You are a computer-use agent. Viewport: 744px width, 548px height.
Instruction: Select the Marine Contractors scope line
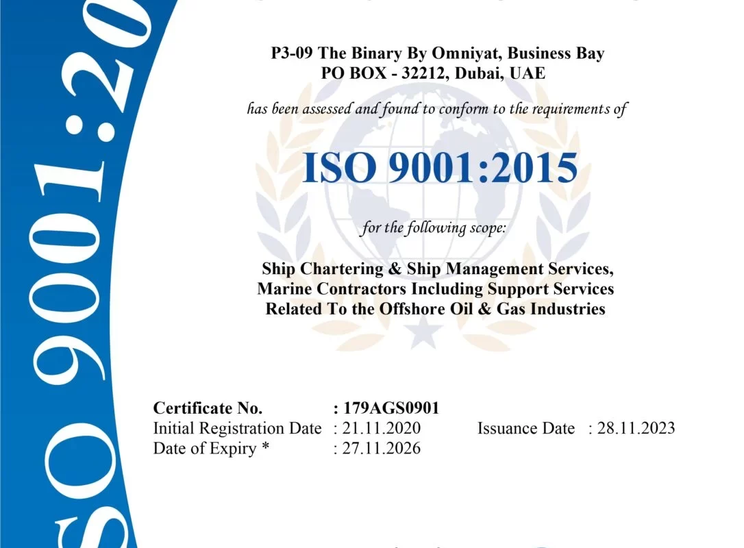tap(435, 288)
